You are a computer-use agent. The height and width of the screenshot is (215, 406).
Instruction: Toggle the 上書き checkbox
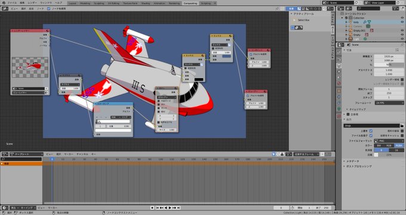click(371, 131)
